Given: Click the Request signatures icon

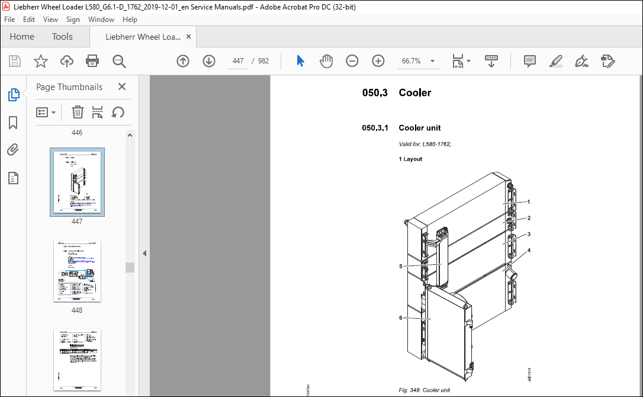Looking at the screenshot, I should point(607,61).
